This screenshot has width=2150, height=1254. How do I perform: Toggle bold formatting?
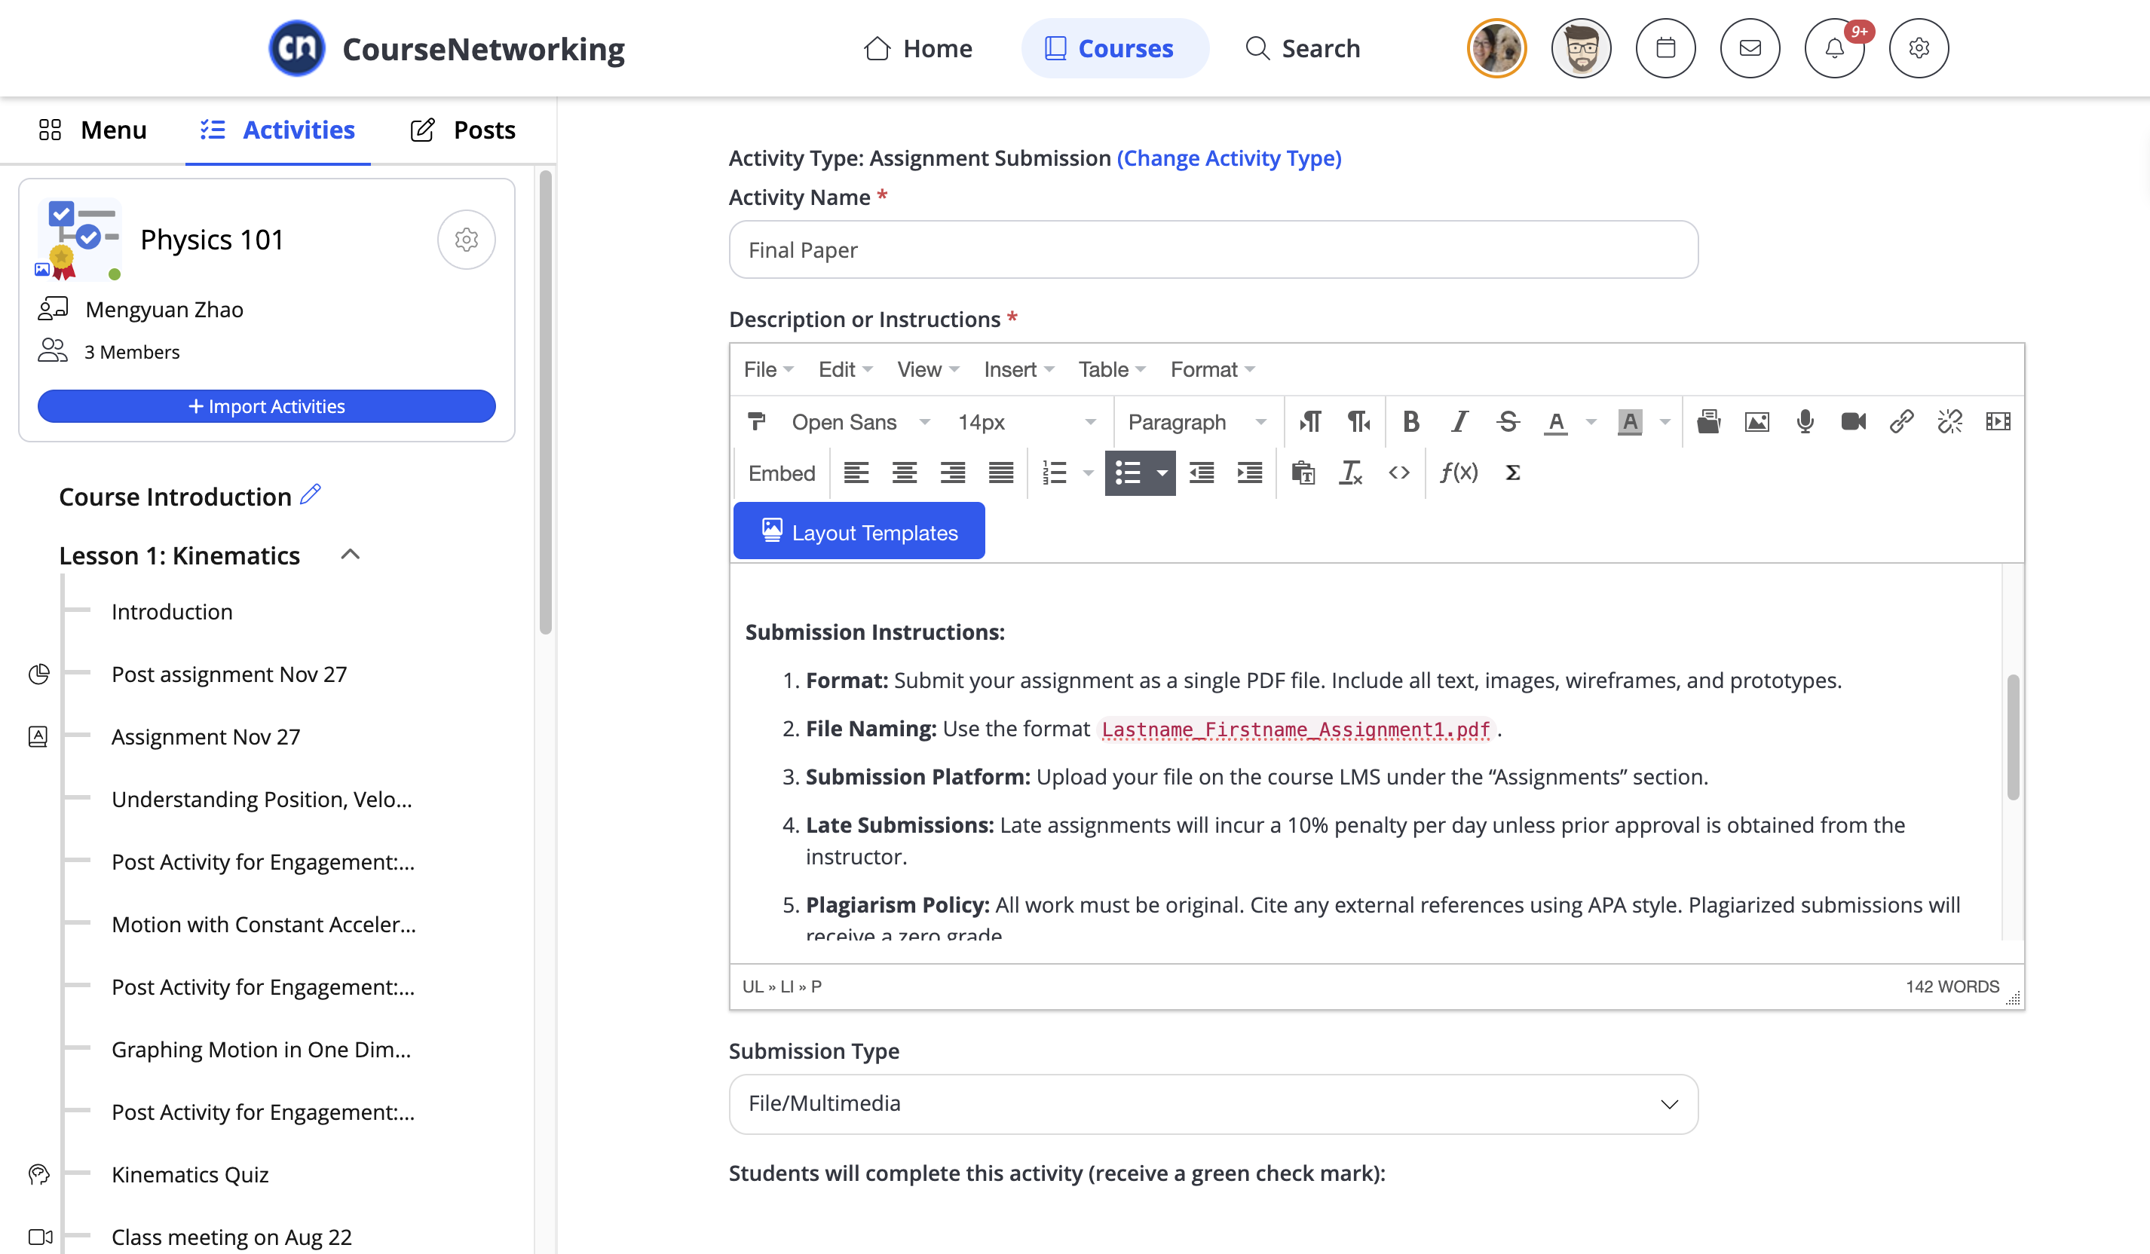pos(1411,421)
